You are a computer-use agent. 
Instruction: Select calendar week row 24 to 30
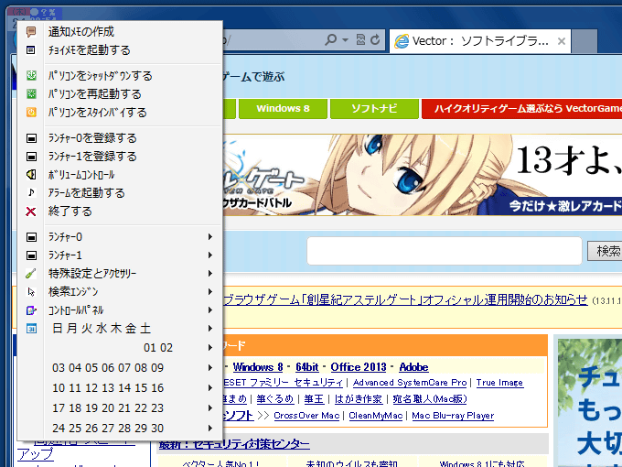tap(120, 429)
